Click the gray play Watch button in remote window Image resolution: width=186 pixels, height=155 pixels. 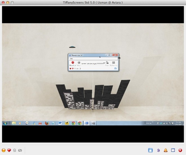coord(79,62)
